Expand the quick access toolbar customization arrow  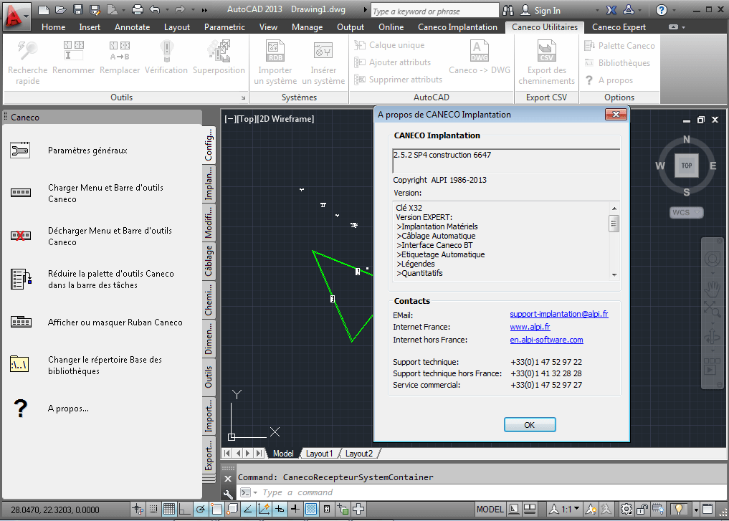coord(204,10)
